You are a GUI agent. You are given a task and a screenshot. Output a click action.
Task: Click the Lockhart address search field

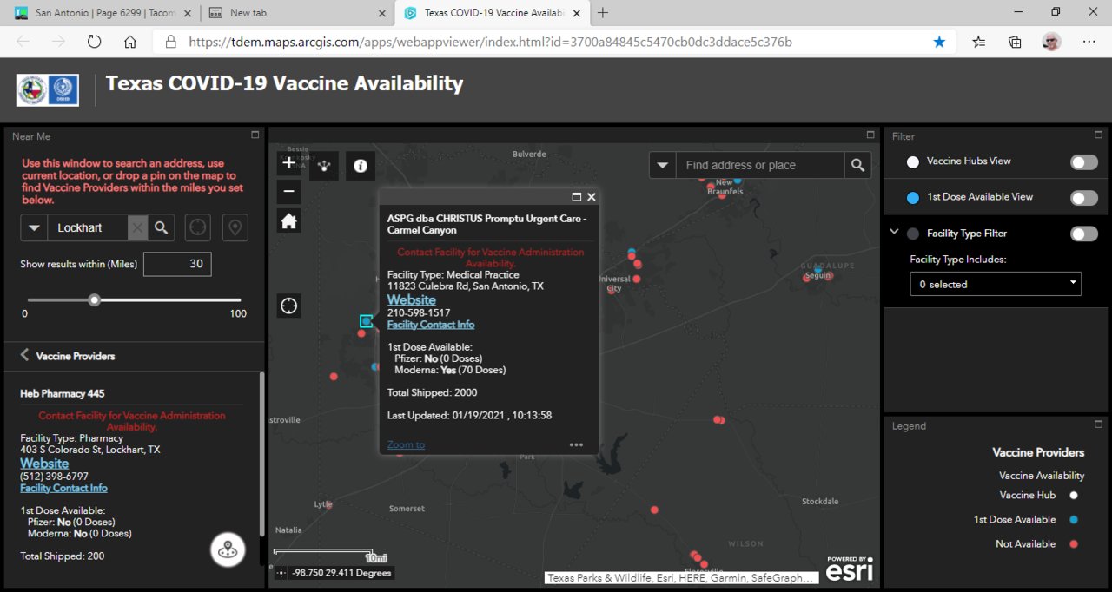(88, 227)
